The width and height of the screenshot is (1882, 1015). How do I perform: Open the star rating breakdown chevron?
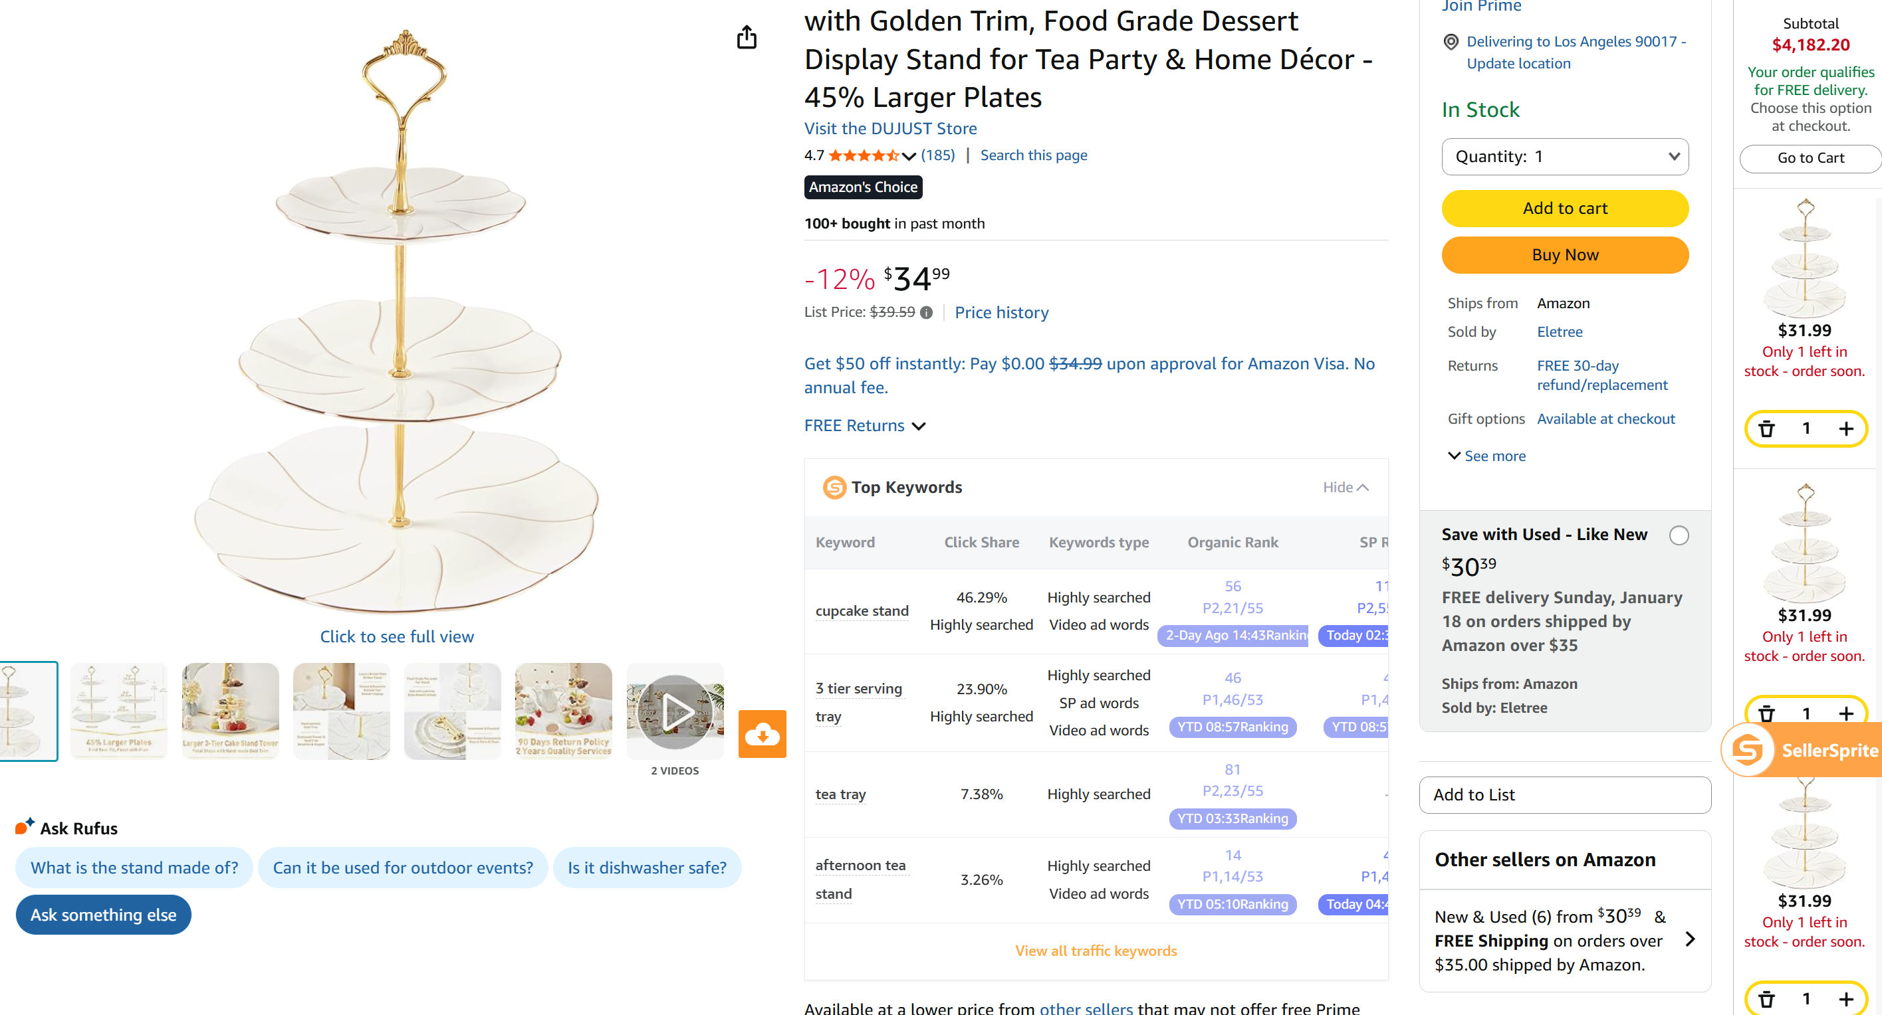pyautogui.click(x=908, y=155)
